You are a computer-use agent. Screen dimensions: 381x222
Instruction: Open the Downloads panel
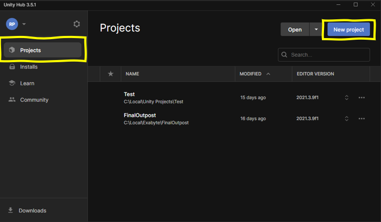[32, 210]
